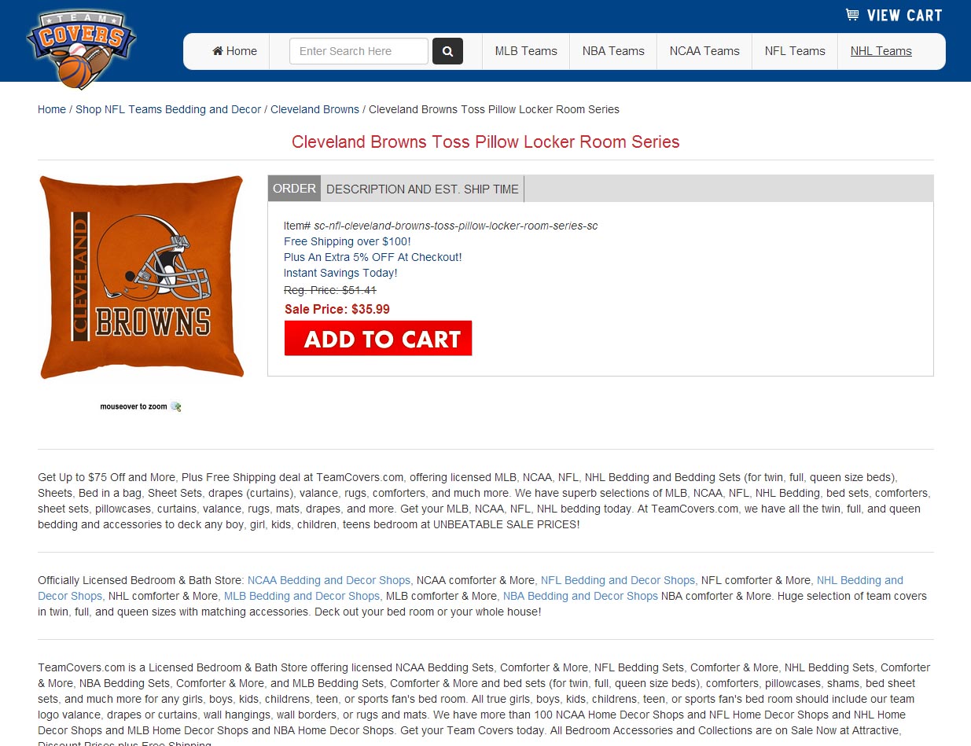Switch to Description and Est. Ship Time tab
The width and height of the screenshot is (971, 746).
(x=422, y=189)
